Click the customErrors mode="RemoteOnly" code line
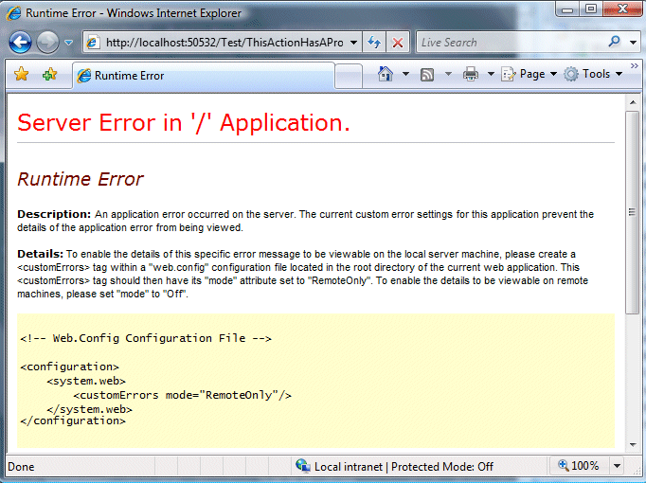646x483 pixels. [183, 395]
